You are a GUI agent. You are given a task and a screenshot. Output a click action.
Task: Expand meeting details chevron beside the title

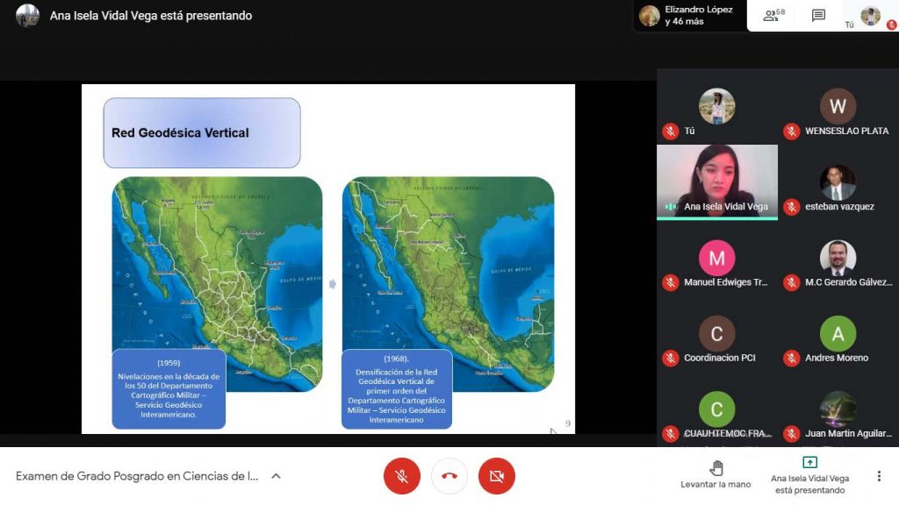276,476
